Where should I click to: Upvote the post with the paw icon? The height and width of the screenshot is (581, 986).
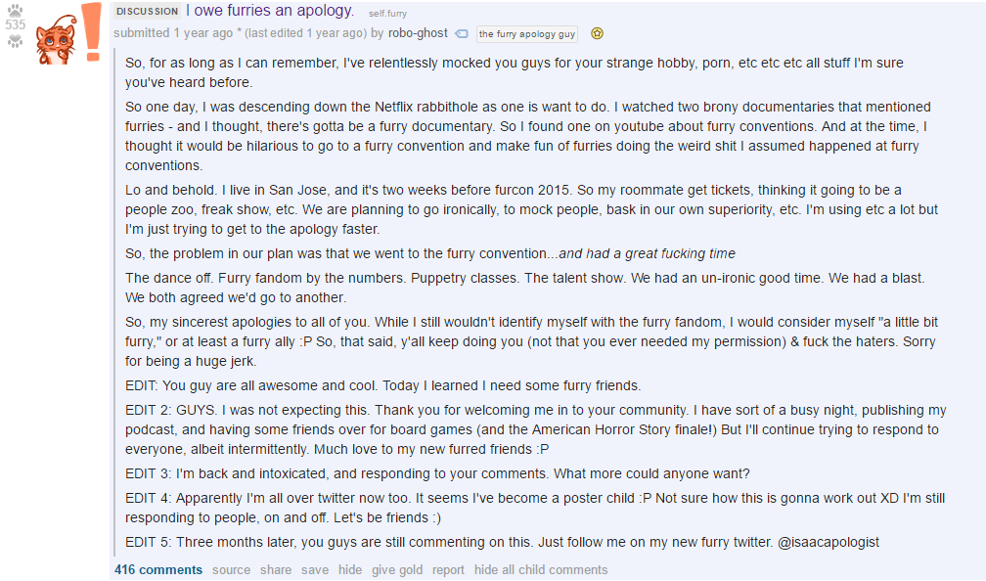pyautogui.click(x=15, y=10)
